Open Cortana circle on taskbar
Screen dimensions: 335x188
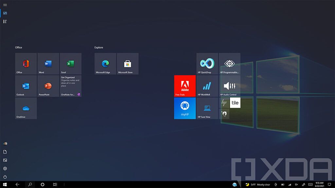pos(43,185)
